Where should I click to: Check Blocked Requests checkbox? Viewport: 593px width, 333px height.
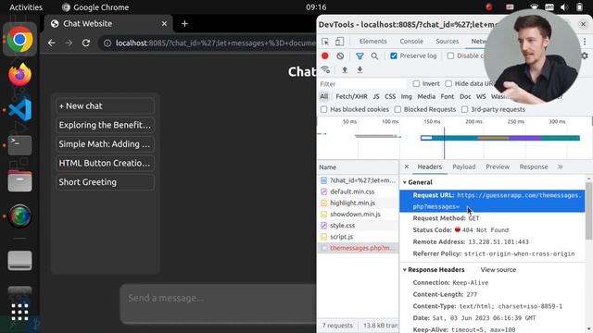(397, 109)
